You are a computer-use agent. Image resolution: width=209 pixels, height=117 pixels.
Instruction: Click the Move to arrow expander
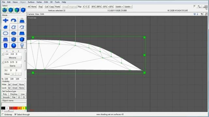point(3,54)
